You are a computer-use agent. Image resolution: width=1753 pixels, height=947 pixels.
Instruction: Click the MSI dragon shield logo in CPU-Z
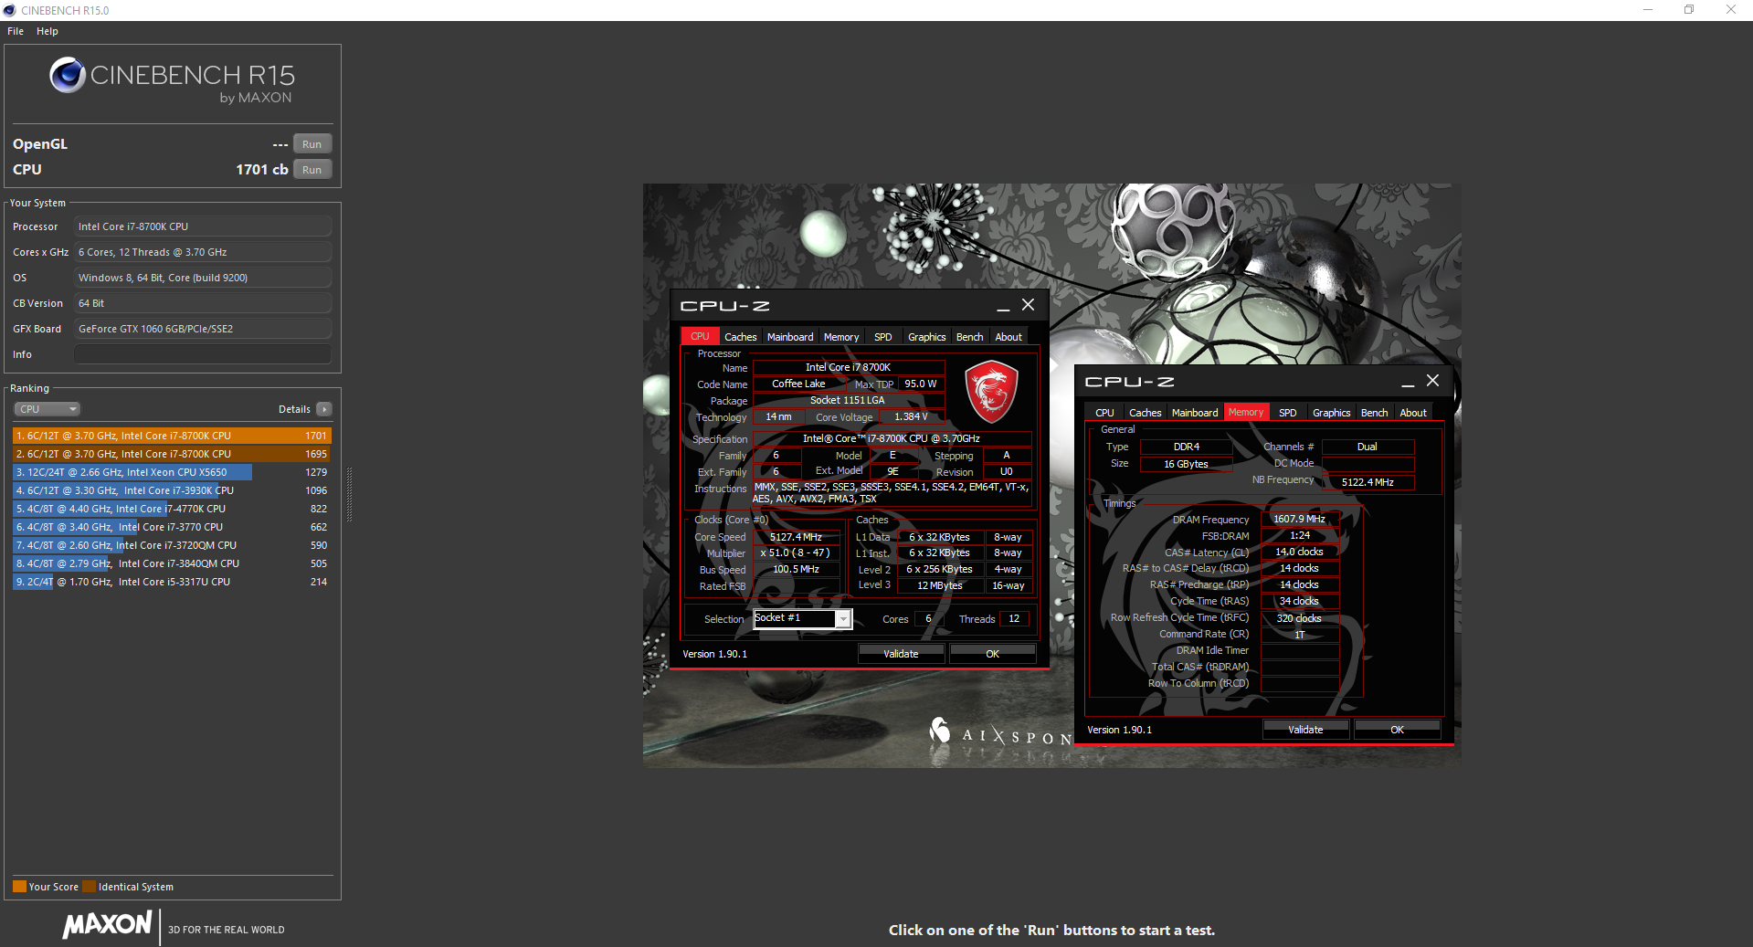[x=991, y=391]
